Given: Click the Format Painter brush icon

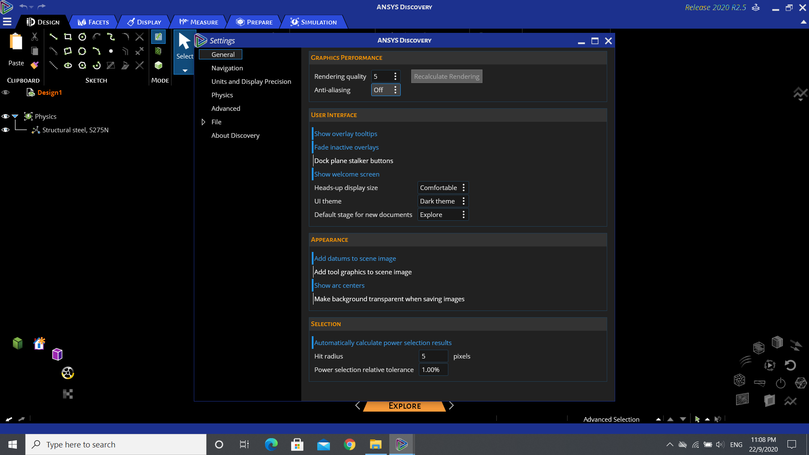Looking at the screenshot, I should point(35,65).
